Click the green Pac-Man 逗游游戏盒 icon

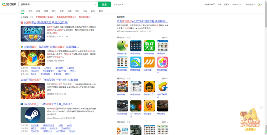pos(122,46)
